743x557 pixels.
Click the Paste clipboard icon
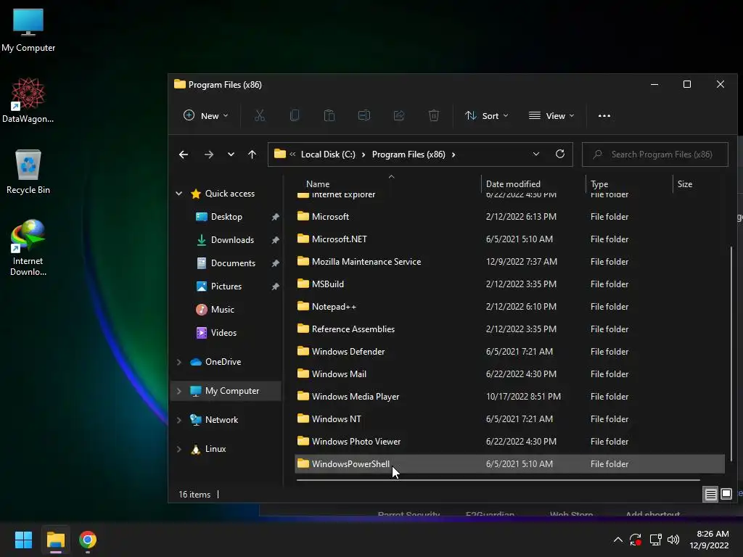coord(329,115)
